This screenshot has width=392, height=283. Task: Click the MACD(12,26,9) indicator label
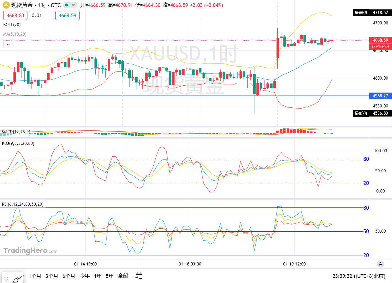pyautogui.click(x=16, y=132)
